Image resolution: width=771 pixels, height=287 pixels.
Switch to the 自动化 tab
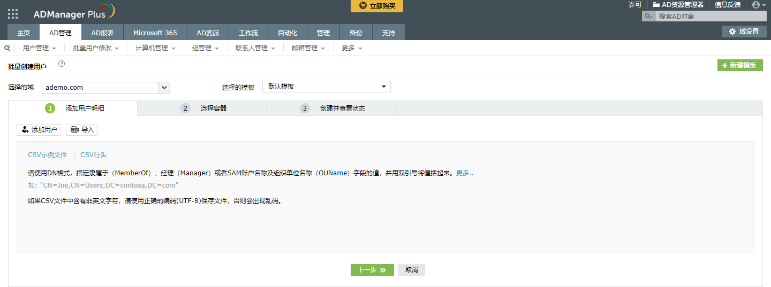click(288, 33)
